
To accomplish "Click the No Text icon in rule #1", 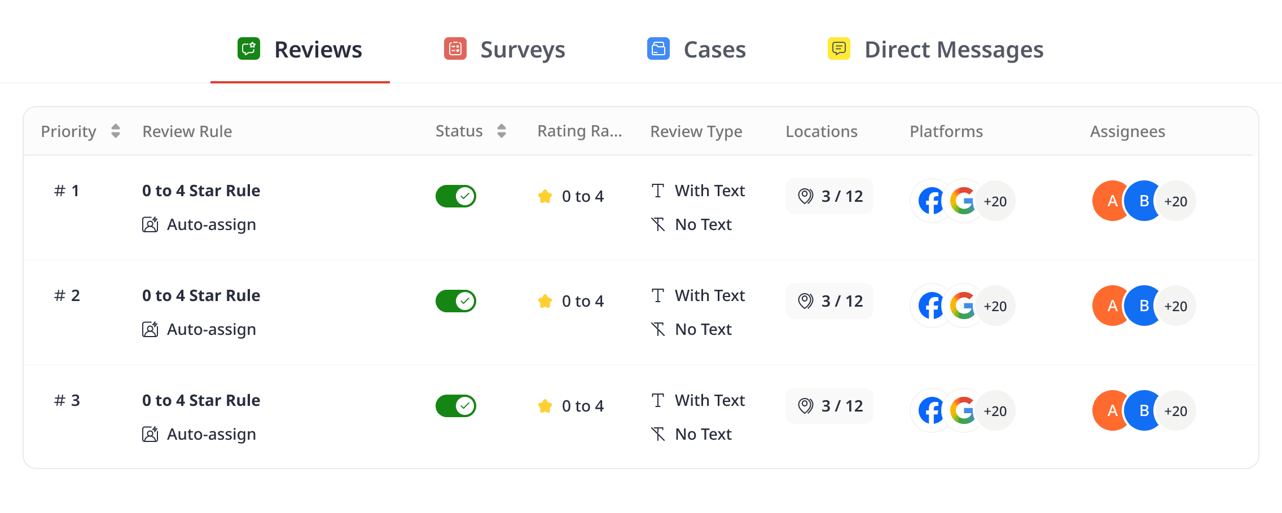I will click(658, 224).
